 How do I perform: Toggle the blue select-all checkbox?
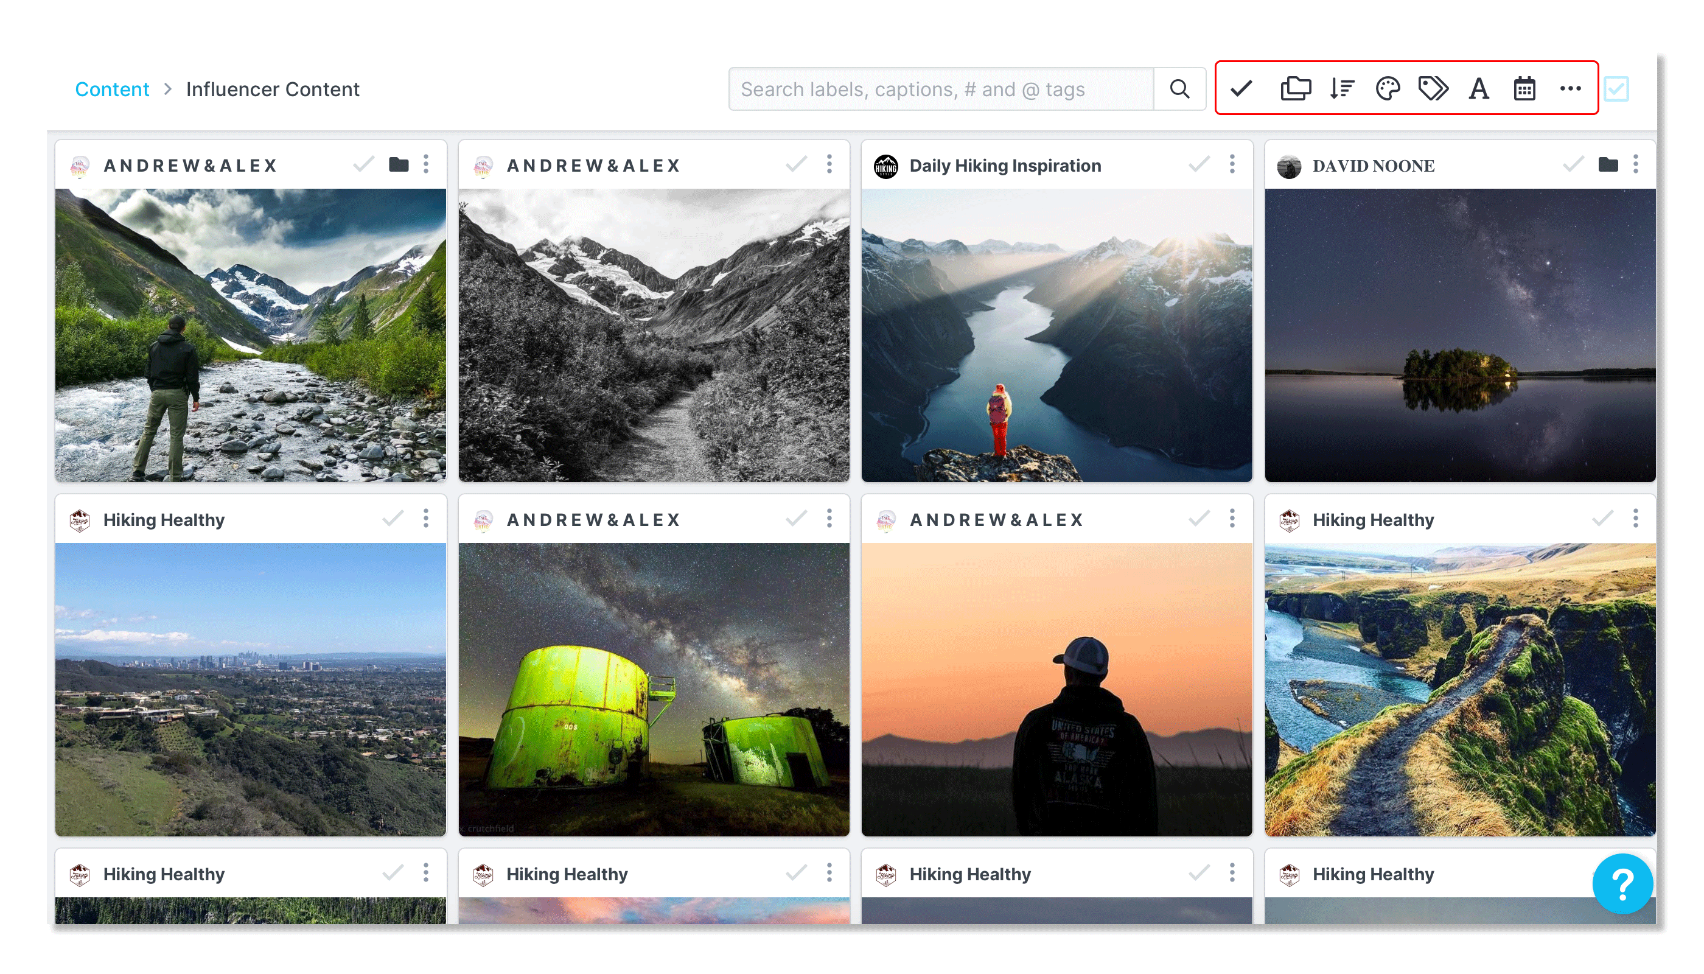point(1616,89)
